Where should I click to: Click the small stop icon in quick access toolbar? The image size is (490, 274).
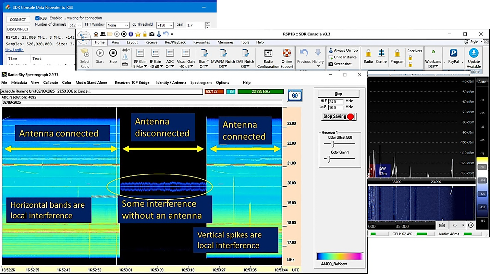[x=124, y=34]
